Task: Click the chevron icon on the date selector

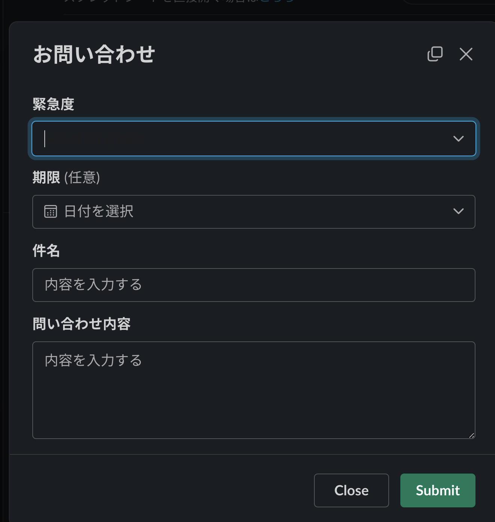Action: click(458, 211)
